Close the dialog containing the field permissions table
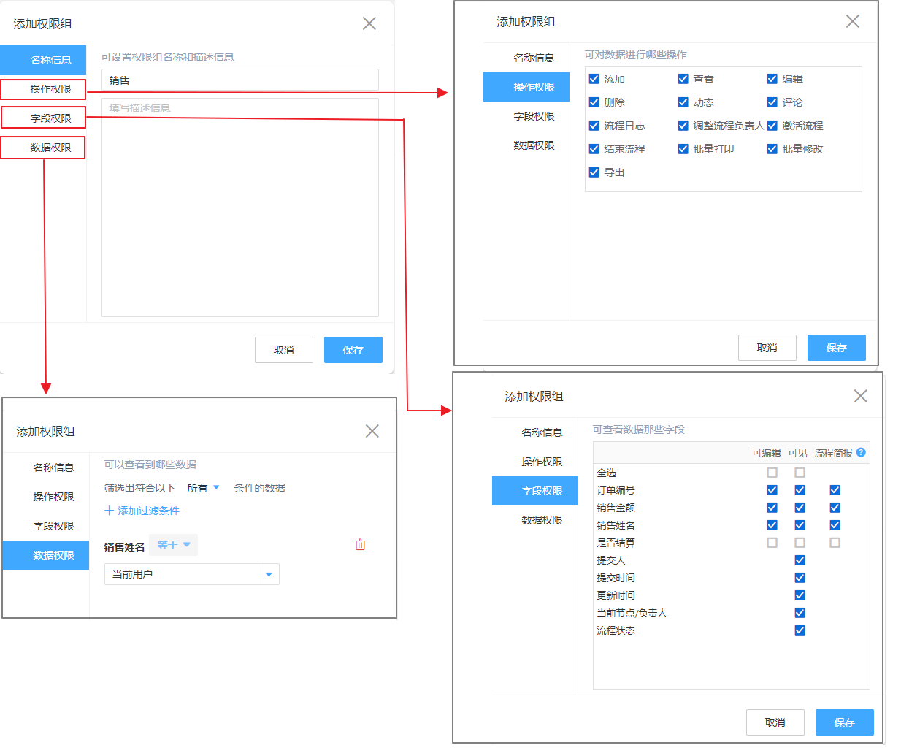 tap(861, 396)
